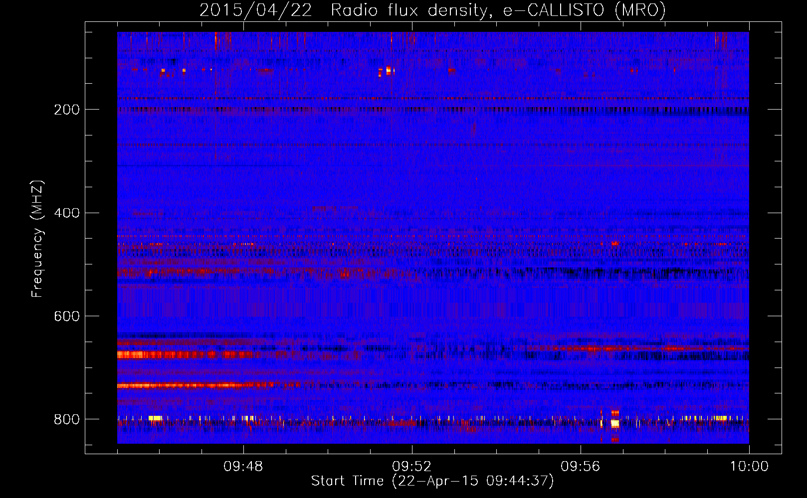Click the 09:48 time tick label
The image size is (807, 498).
[x=243, y=467]
